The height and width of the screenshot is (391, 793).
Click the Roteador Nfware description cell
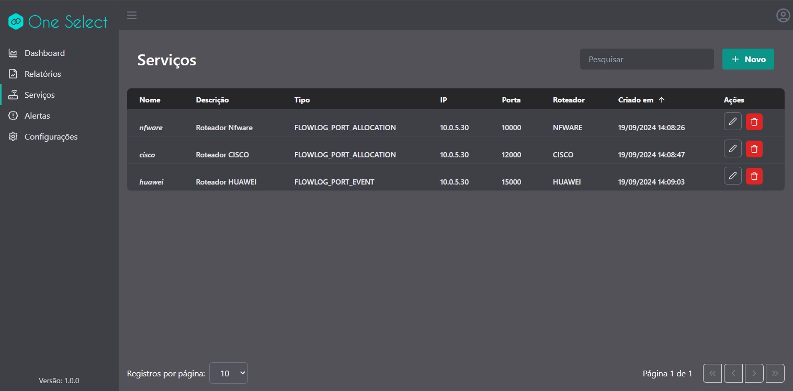coord(224,128)
